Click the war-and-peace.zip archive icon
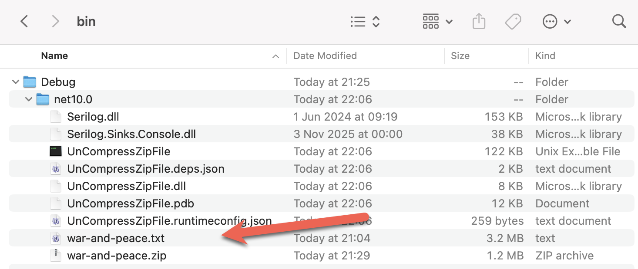Screen dimensions: 638x269 [56, 255]
